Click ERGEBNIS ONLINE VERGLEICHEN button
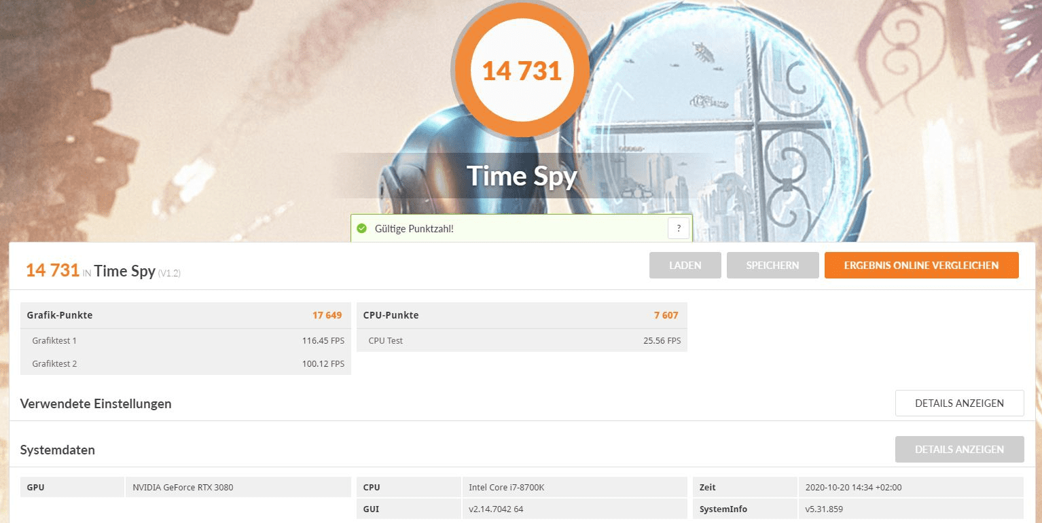This screenshot has width=1042, height=523. [x=921, y=266]
